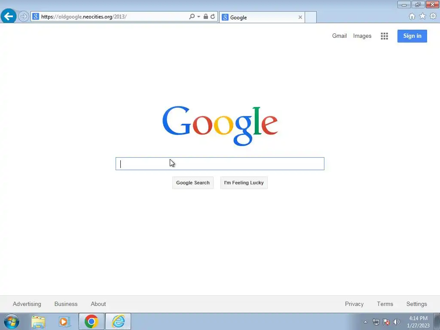Open Windows Explorer from the taskbar
This screenshot has width=440, height=330.
(x=38, y=321)
